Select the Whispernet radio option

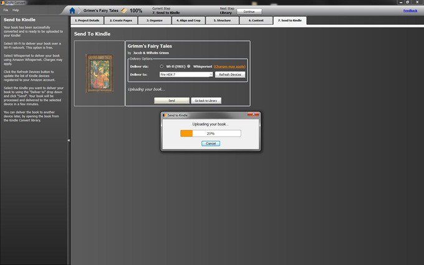189,66
